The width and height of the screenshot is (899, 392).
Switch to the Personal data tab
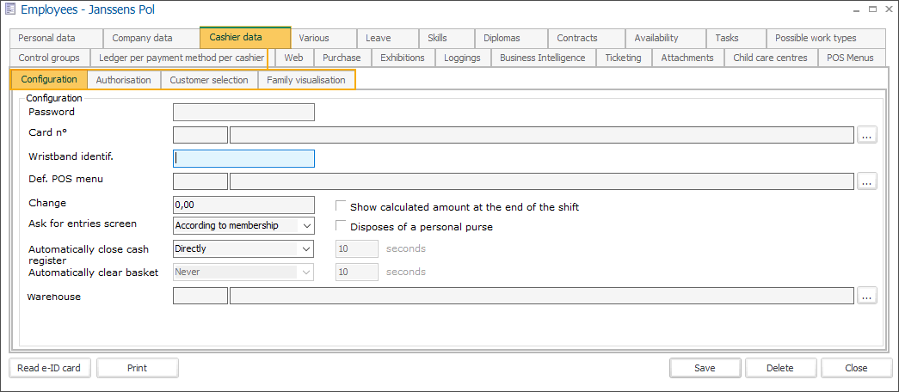pos(56,39)
